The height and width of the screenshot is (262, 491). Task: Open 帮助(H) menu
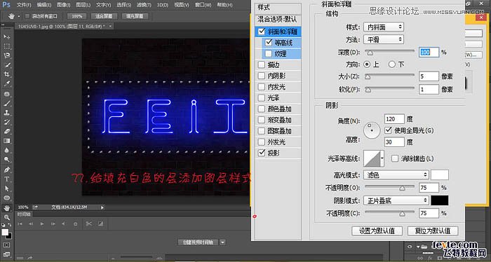(224, 5)
